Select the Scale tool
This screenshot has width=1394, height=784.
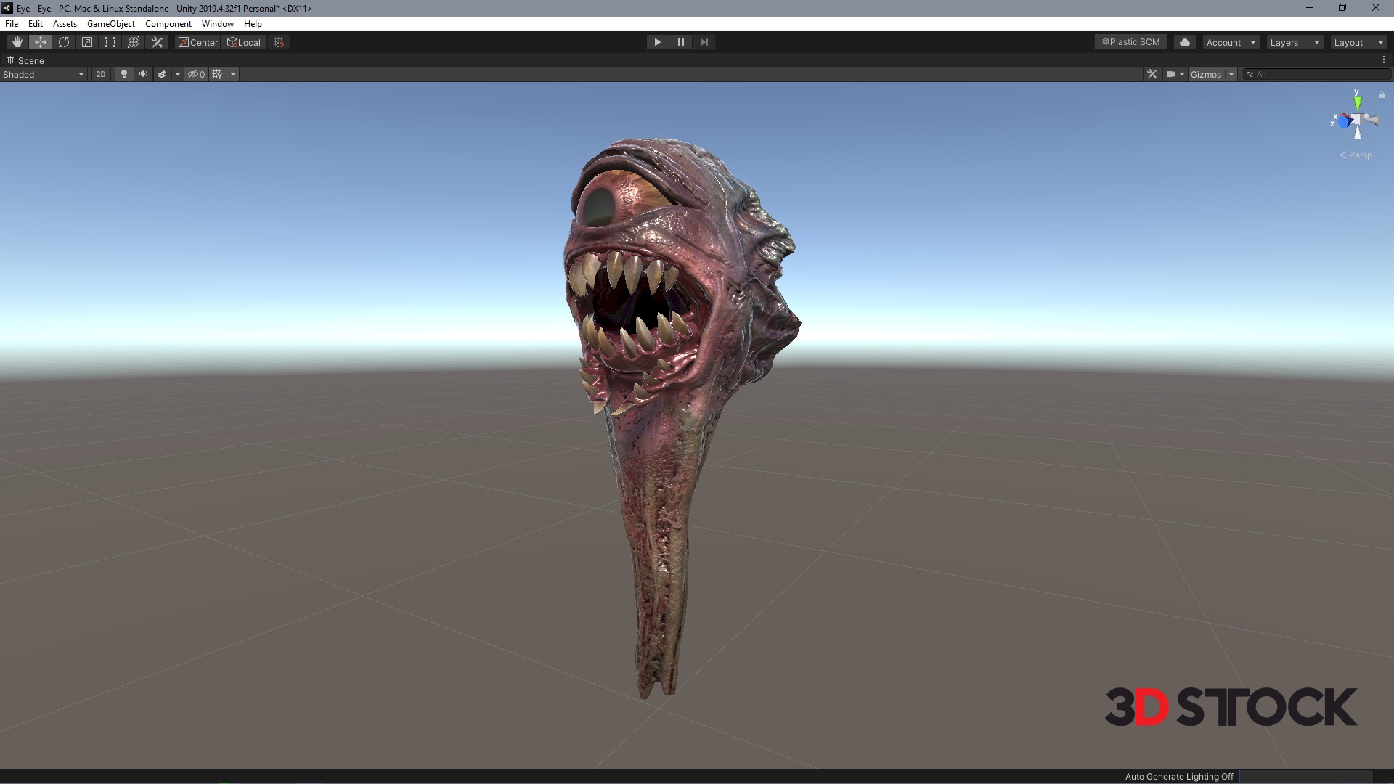87,42
